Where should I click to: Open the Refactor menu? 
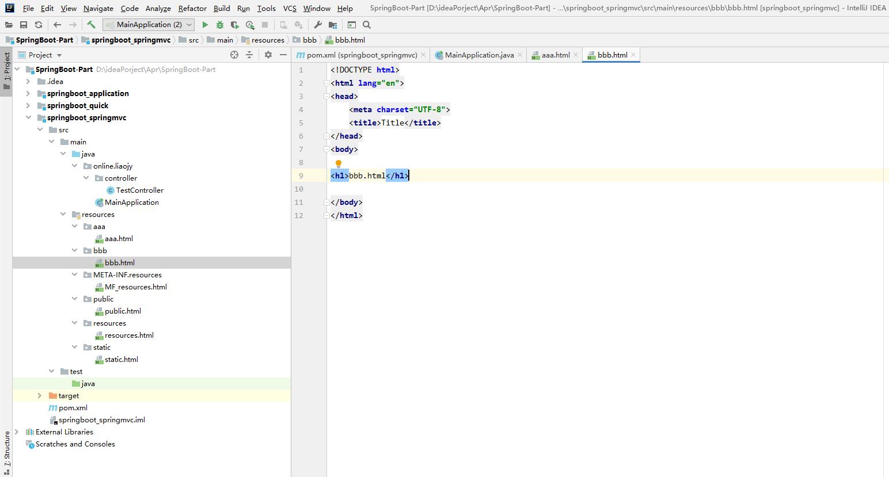(x=192, y=8)
